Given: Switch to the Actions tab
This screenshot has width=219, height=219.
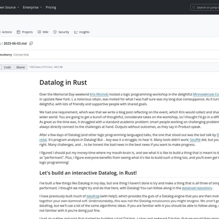Looking at the screenshot, I should point(6,32).
